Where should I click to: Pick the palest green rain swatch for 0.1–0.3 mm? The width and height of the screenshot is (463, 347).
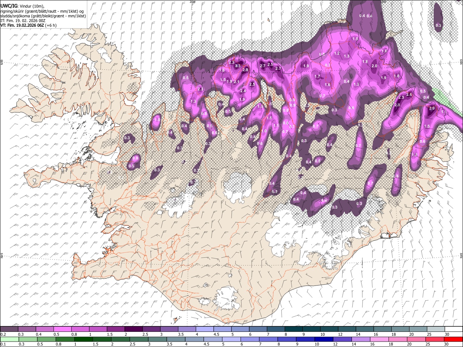pos(9,339)
